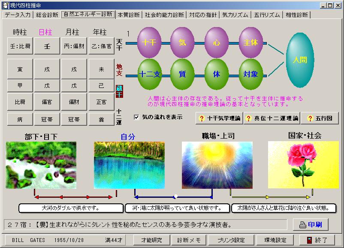
Task: Open the 診断メモ button
Action: 189,240
